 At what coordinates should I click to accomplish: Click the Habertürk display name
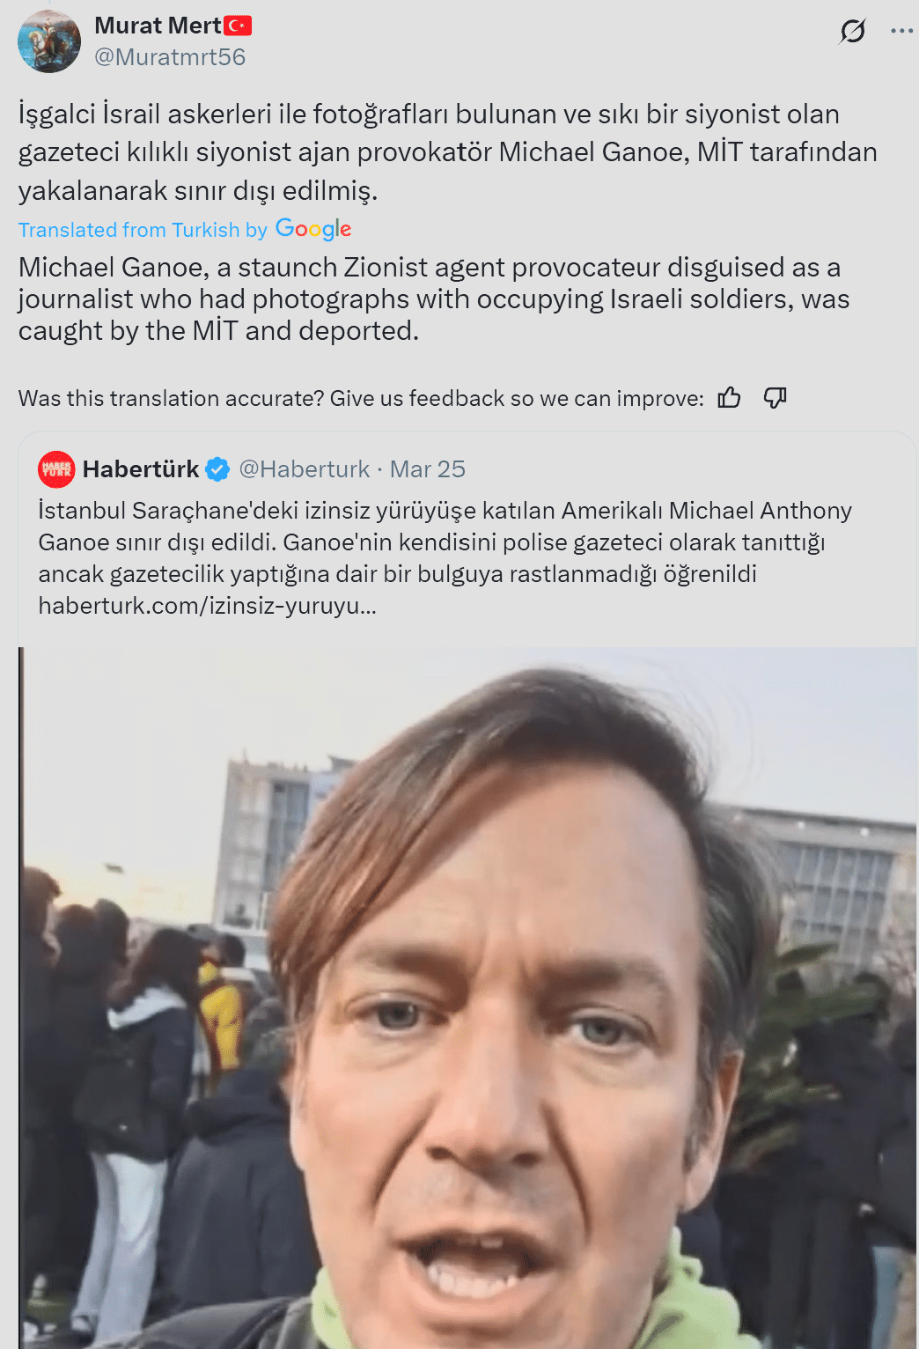[141, 469]
